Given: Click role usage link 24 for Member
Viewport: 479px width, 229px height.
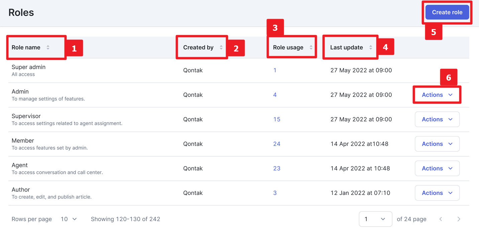Looking at the screenshot, I should 277,144.
